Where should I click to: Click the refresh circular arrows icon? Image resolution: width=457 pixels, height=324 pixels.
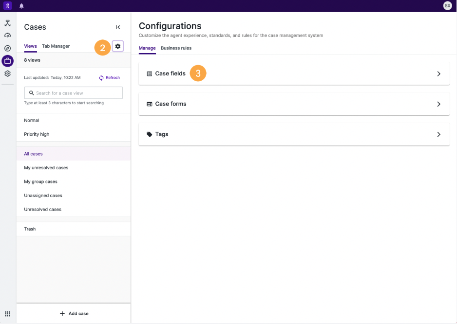[101, 78]
